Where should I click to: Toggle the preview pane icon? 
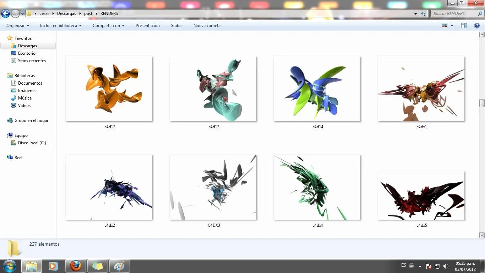click(464, 26)
